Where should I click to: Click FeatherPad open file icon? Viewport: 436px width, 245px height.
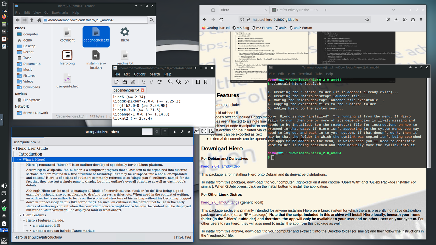(125, 82)
